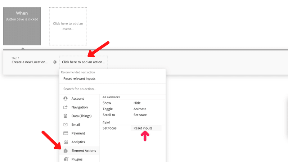The height and width of the screenshot is (162, 288).
Task: Click the Search for an action field
Action: (x=112, y=89)
